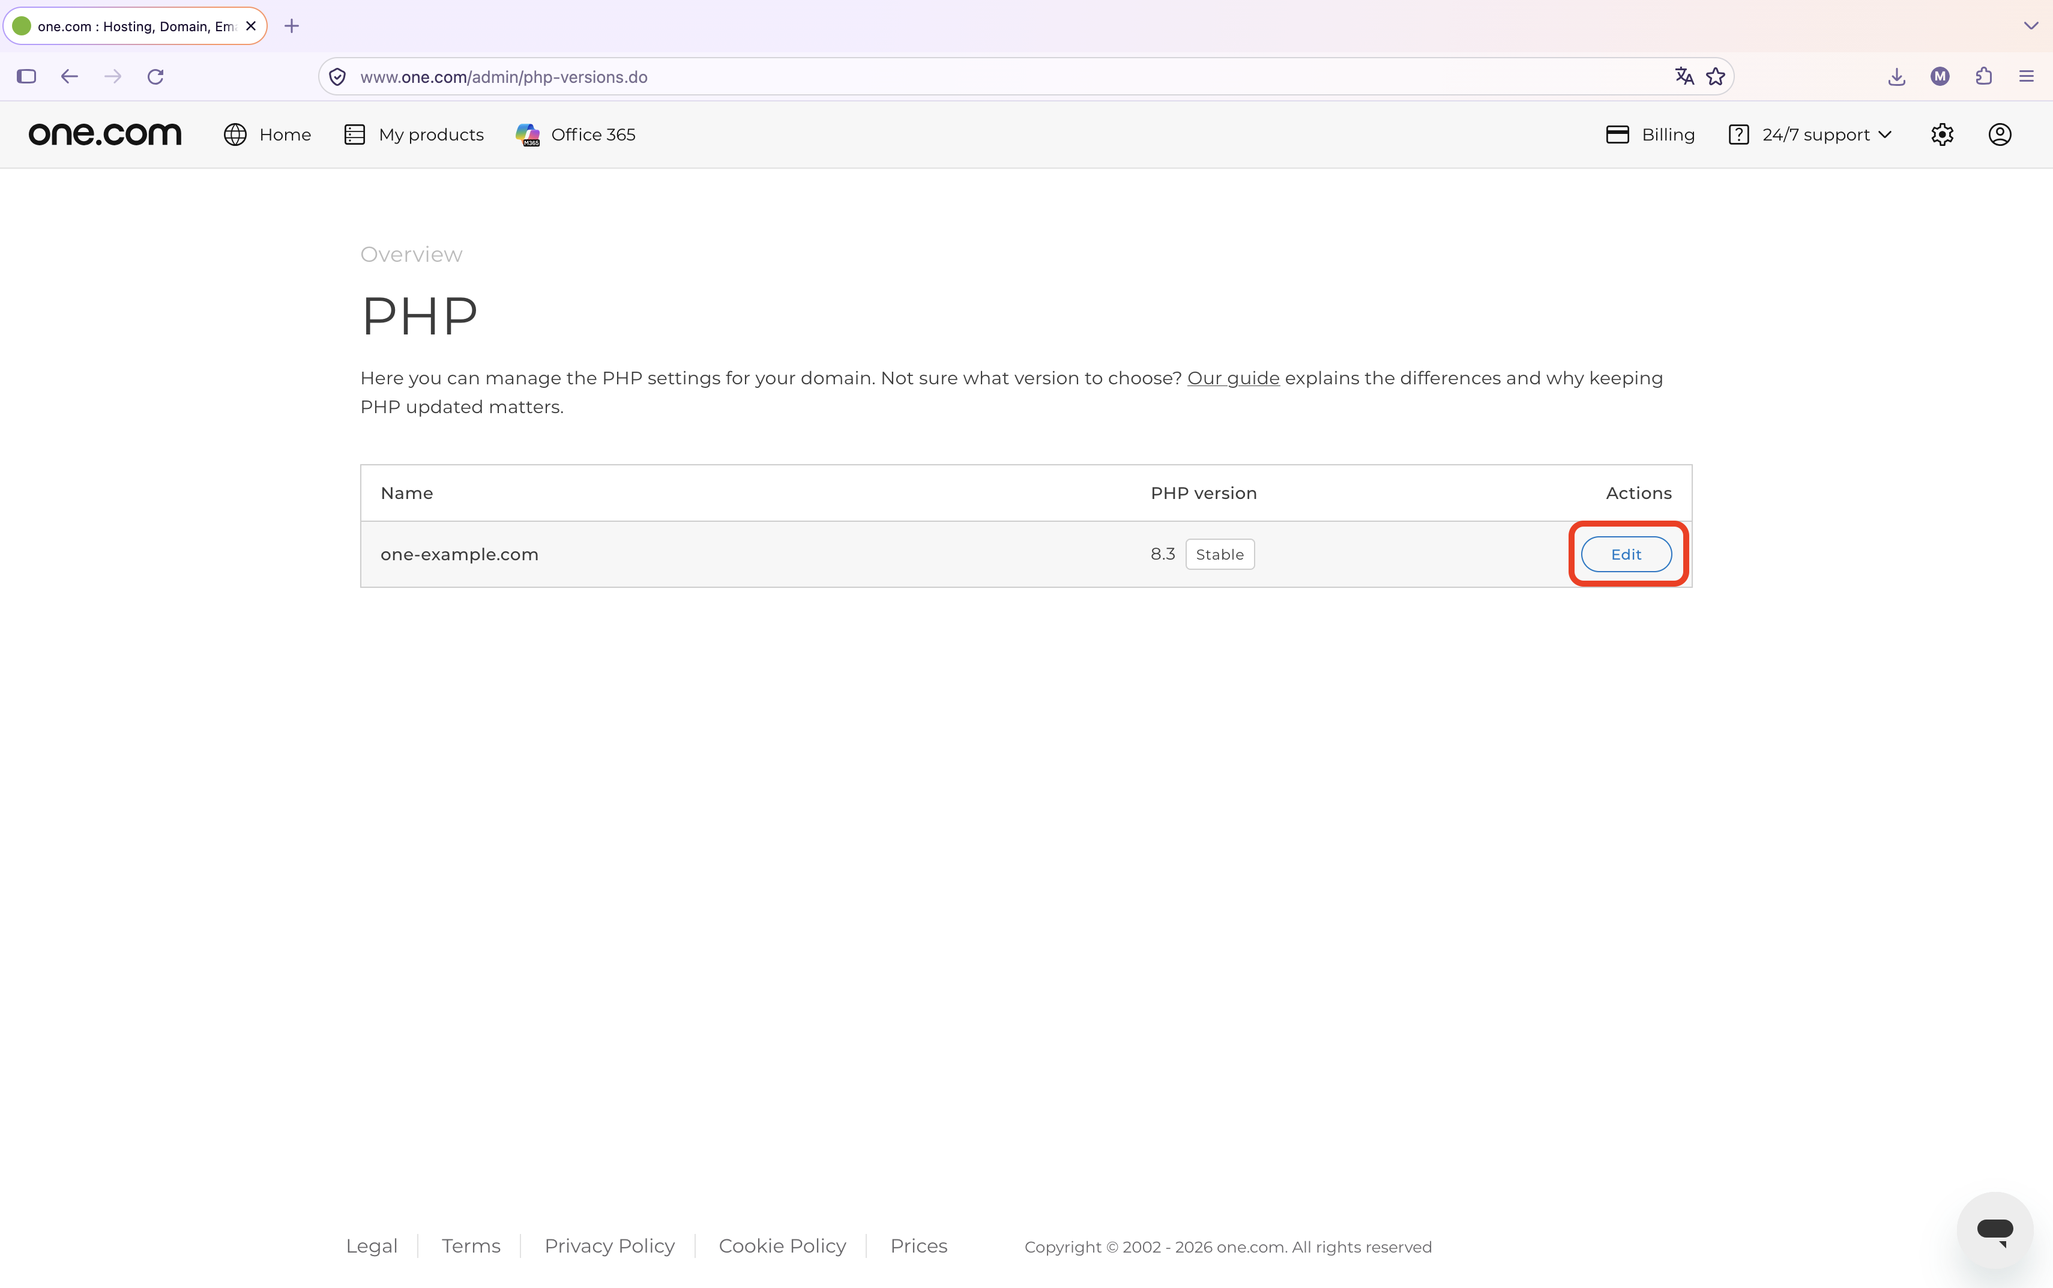Select the one.com Hosting tab

136,26
